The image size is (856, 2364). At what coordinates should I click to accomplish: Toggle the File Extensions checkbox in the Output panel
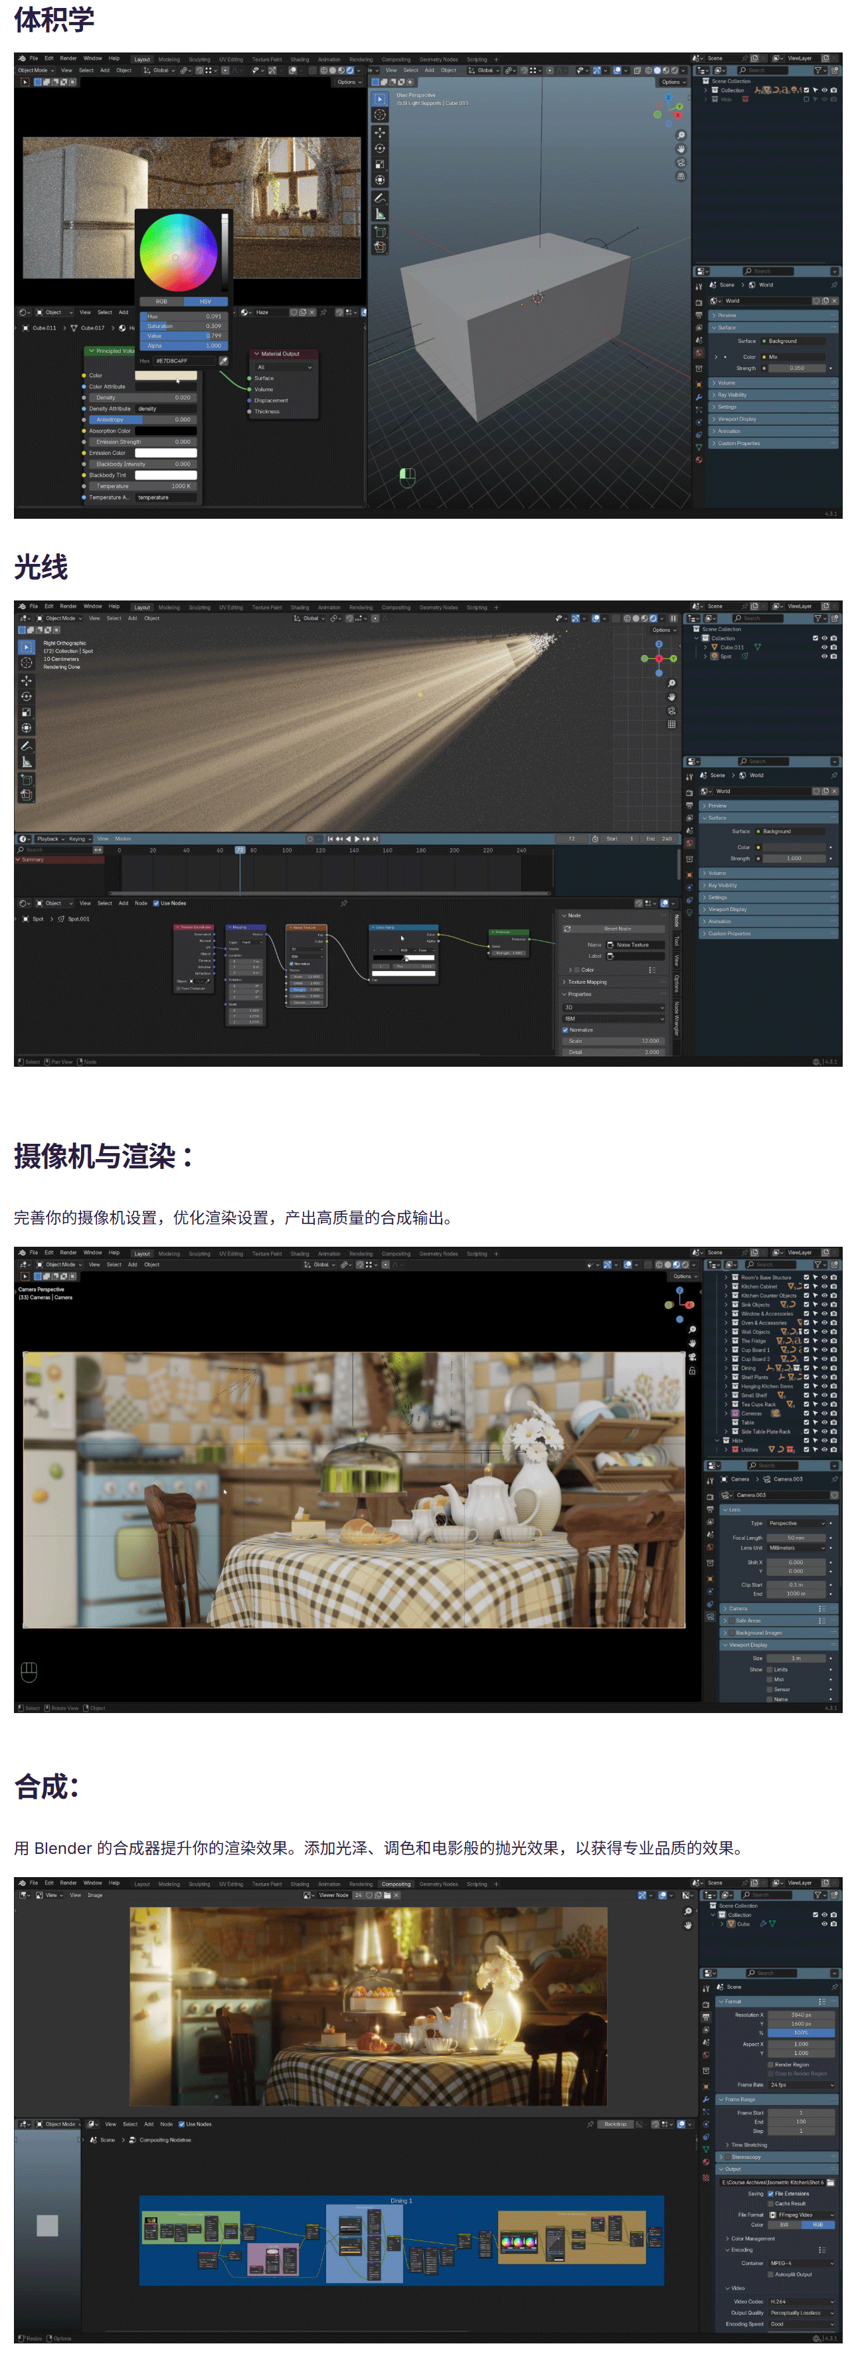(x=770, y=2193)
